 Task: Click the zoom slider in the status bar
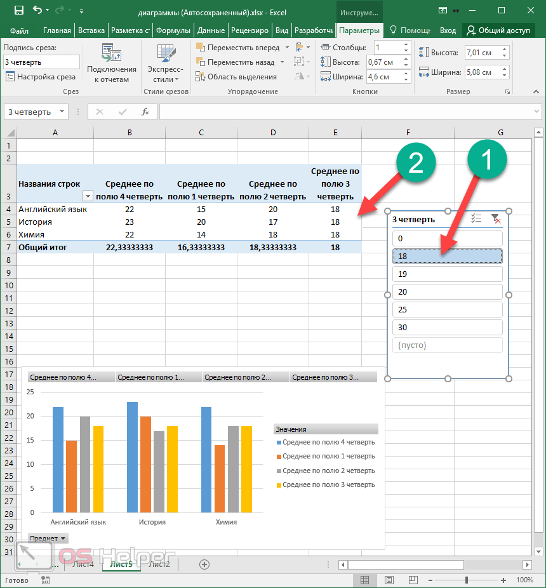[467, 580]
